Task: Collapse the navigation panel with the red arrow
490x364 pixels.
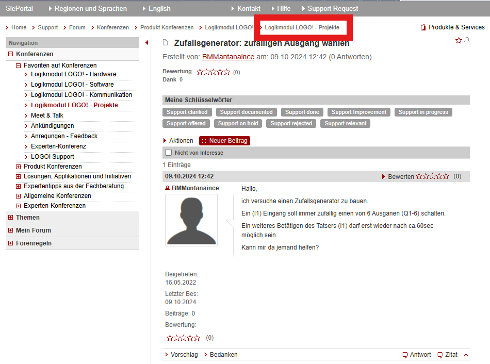Action: tap(147, 43)
